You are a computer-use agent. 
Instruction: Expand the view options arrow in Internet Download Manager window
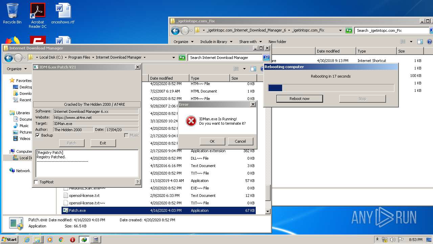(x=244, y=69)
